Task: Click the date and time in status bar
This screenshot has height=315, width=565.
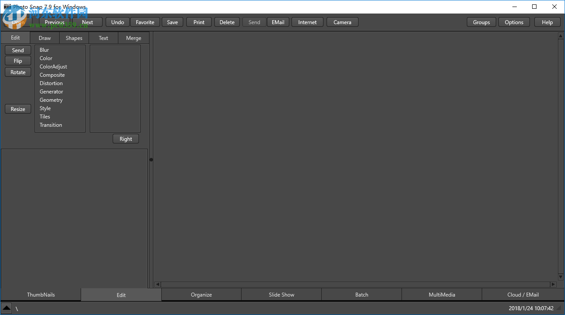Action: click(x=531, y=308)
